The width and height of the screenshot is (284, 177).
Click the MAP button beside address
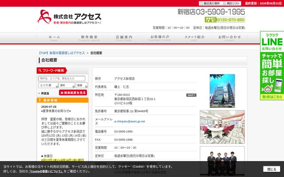pyautogui.click(x=191, y=95)
